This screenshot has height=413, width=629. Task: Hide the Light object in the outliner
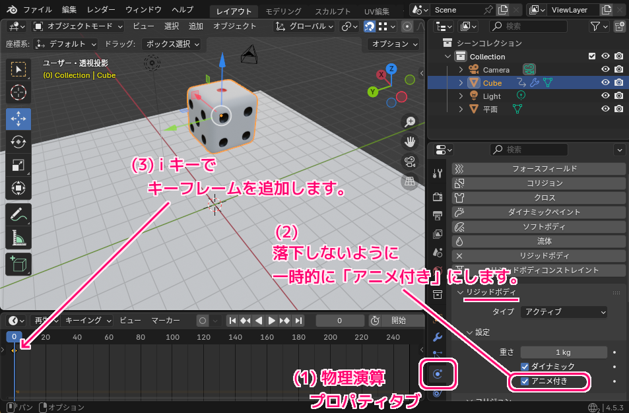click(x=605, y=96)
